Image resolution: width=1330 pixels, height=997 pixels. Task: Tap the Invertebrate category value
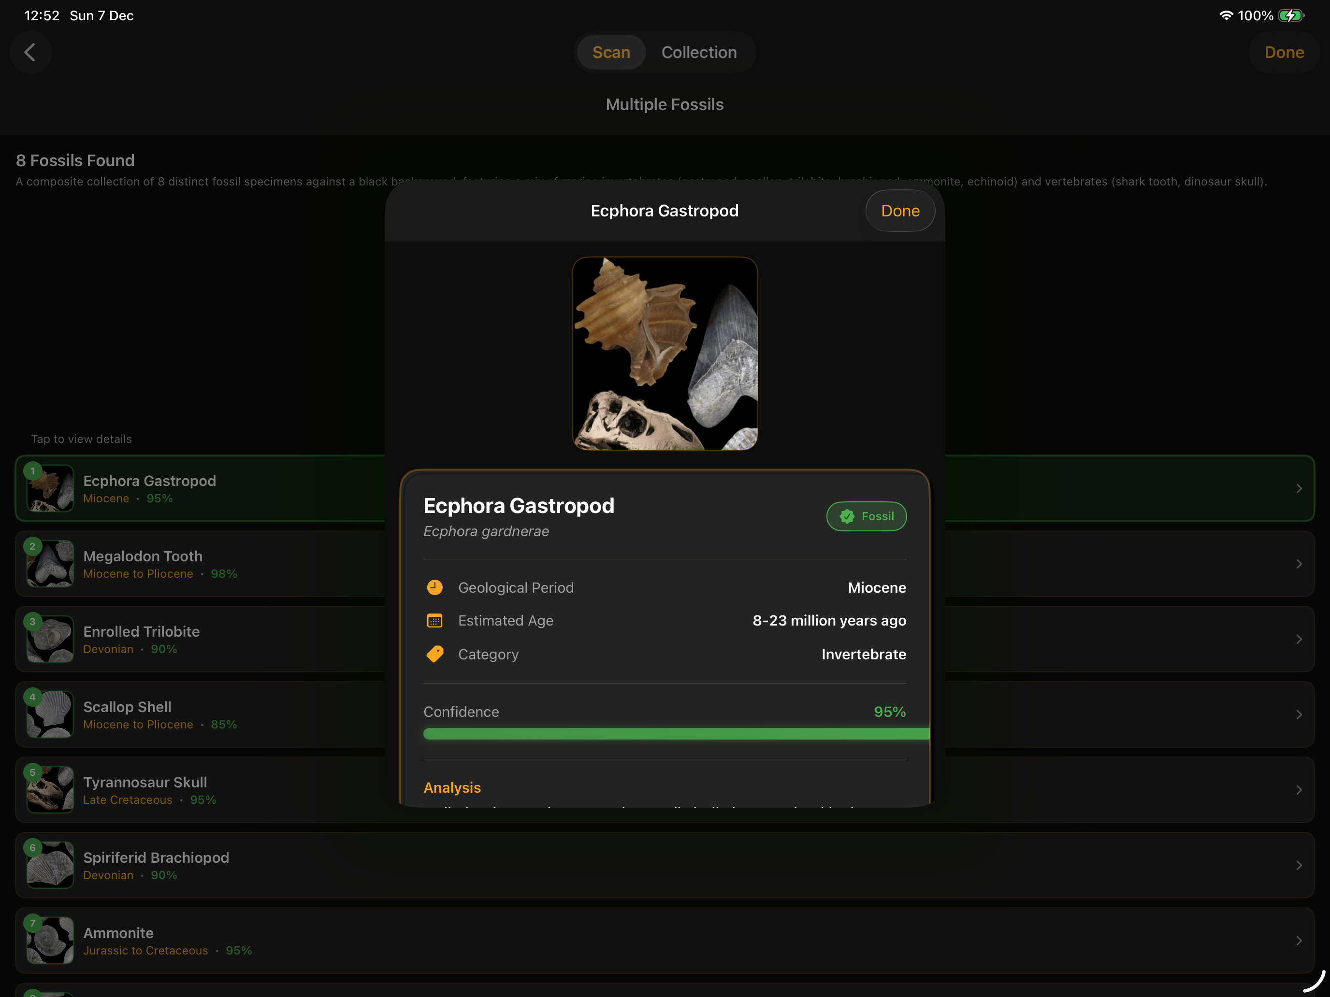[x=864, y=655]
